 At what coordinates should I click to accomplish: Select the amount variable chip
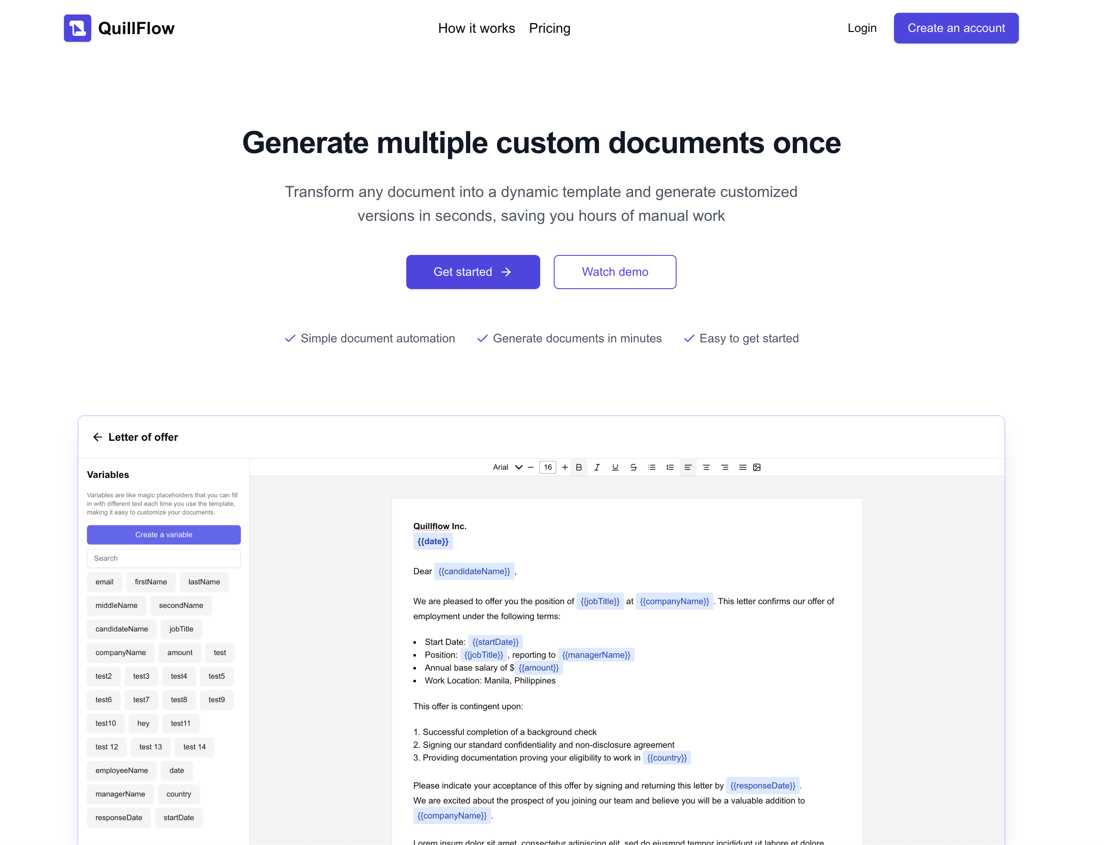coord(180,653)
